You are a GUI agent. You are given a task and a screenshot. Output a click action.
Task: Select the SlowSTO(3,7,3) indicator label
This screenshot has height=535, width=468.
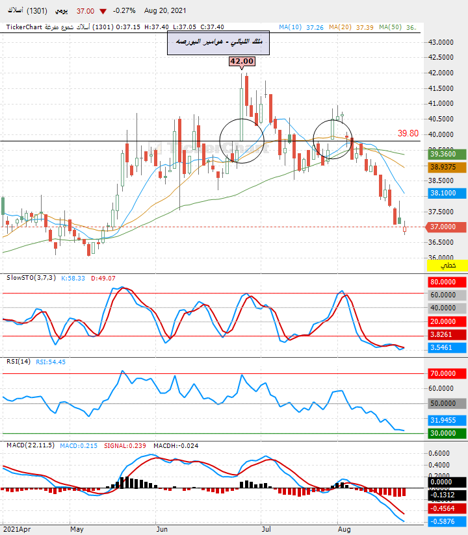31,278
